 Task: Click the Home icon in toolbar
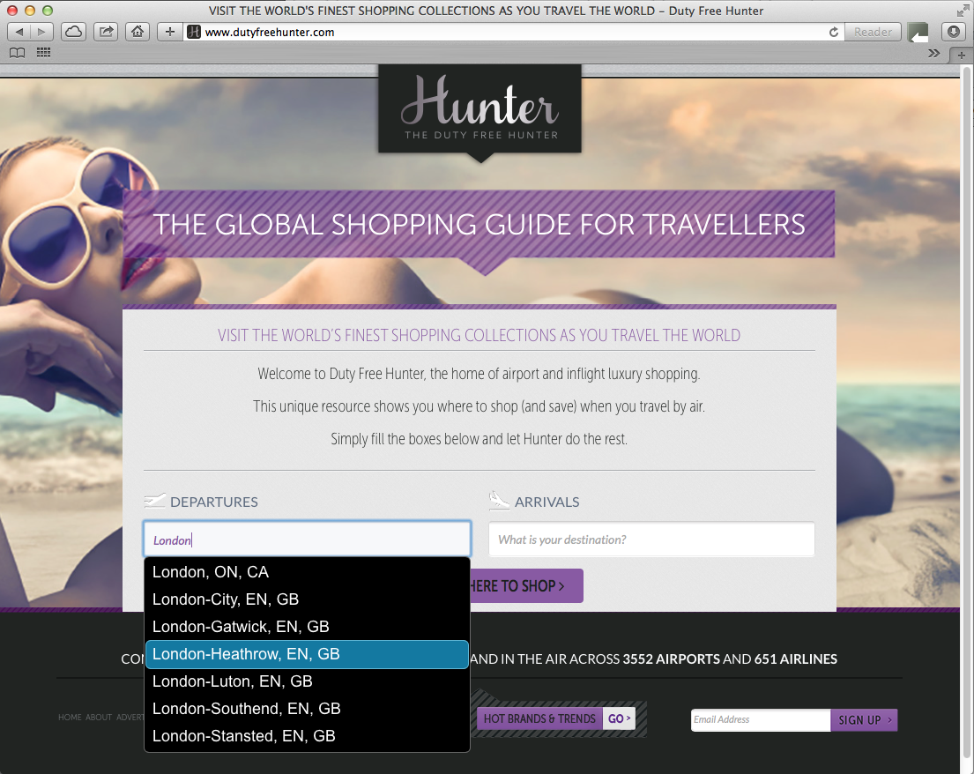pyautogui.click(x=138, y=32)
